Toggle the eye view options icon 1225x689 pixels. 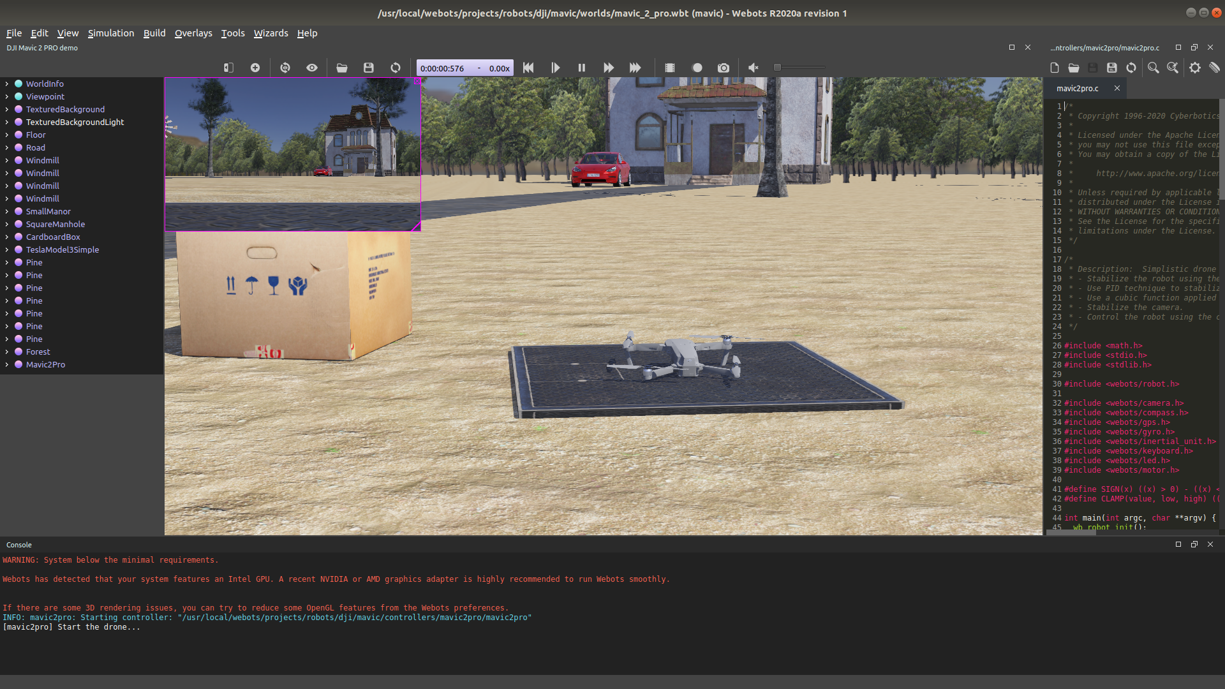[312, 68]
